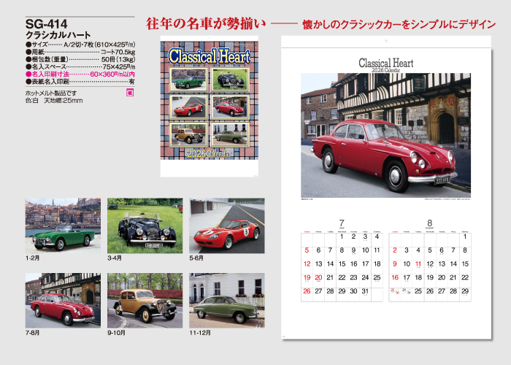Select red date 20 in July
Screen dimensions: 511x365
[318, 277]
